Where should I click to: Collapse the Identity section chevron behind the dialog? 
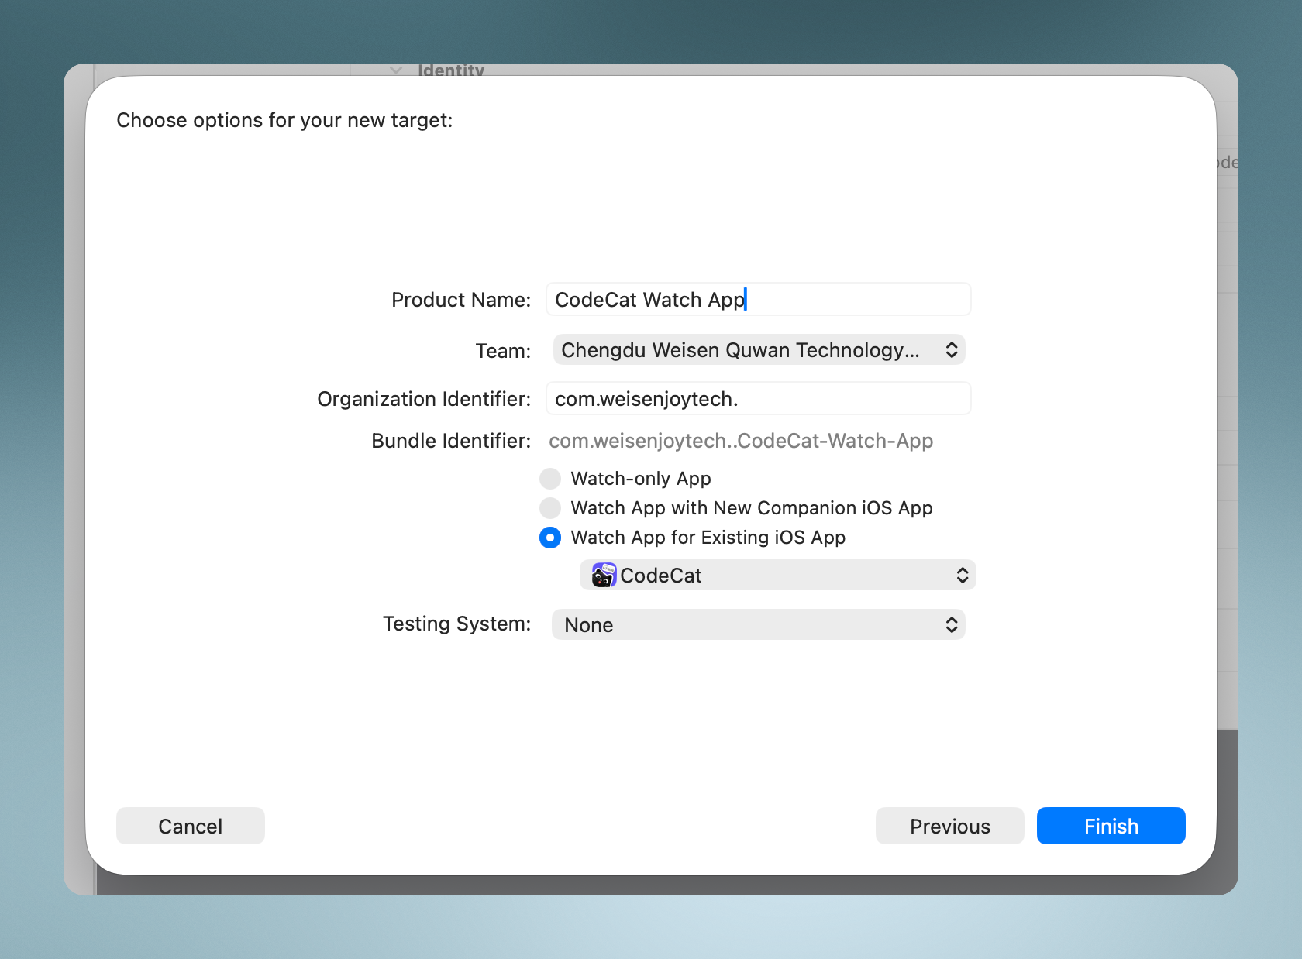point(396,70)
